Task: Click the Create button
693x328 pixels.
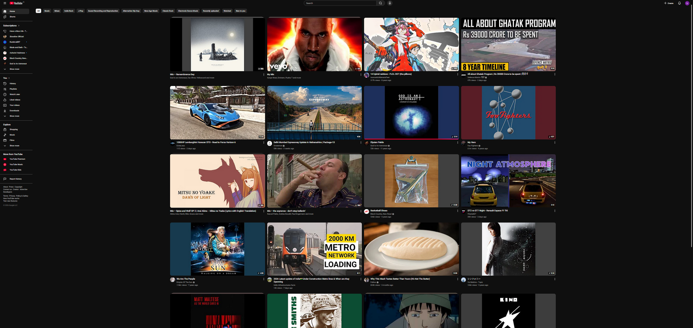Action: (x=668, y=3)
